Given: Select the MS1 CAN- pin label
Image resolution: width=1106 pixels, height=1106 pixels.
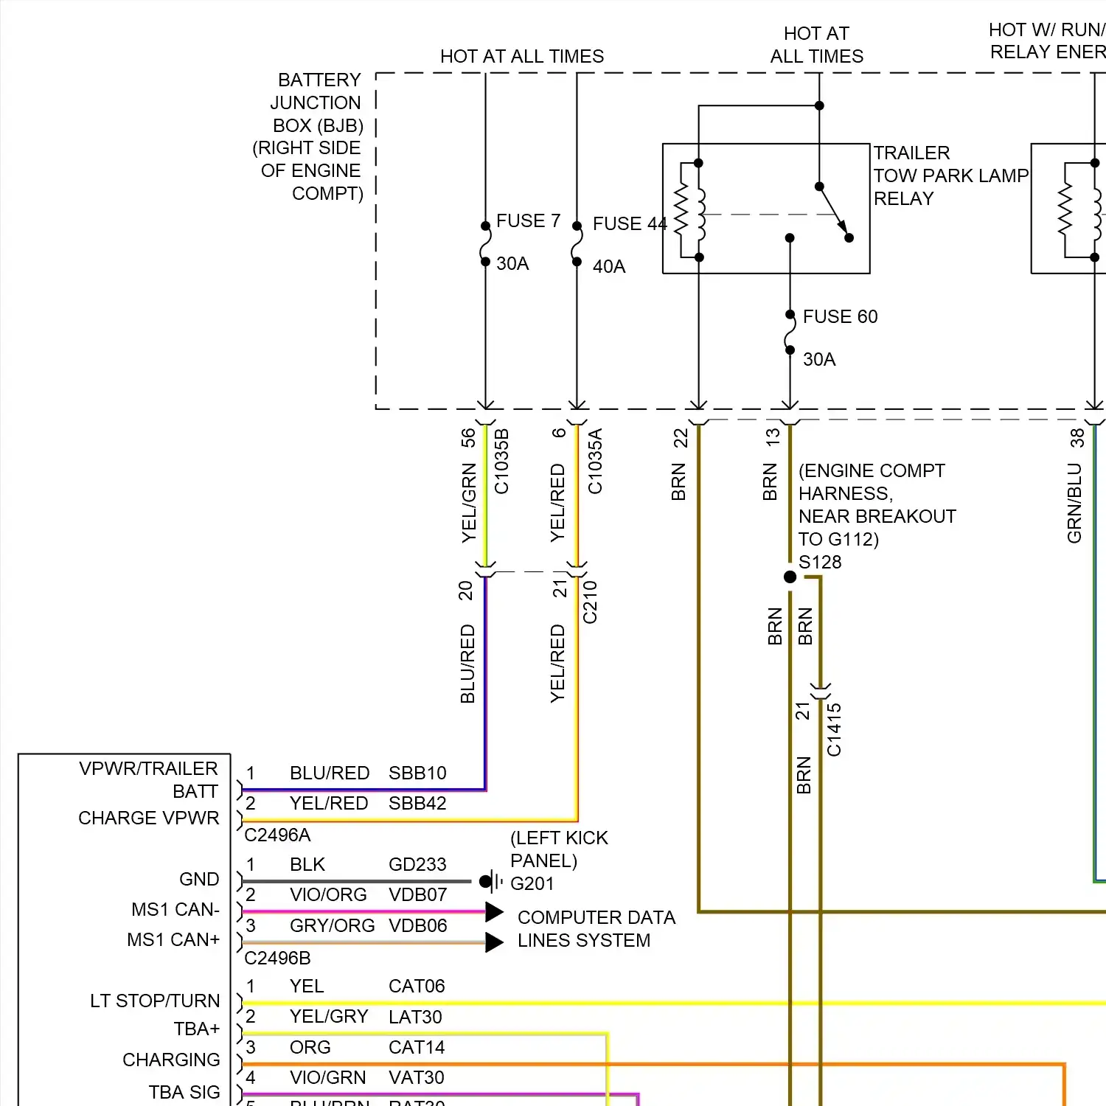Looking at the screenshot, I should (175, 909).
